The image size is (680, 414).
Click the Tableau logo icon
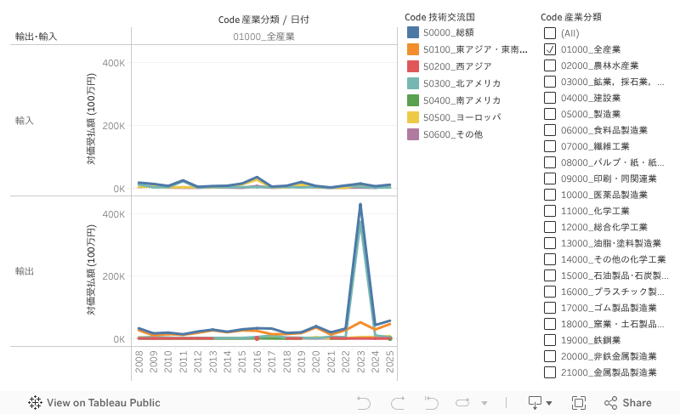36,403
